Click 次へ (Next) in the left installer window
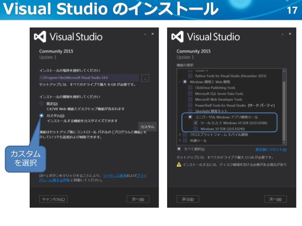 [x=138, y=199]
